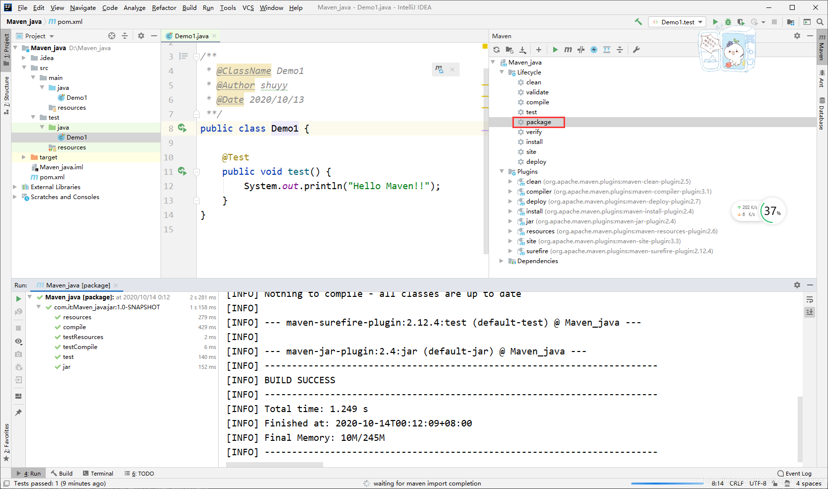Click Download Sources icon in Maven toolbar
The image size is (828, 489).
tap(523, 50)
